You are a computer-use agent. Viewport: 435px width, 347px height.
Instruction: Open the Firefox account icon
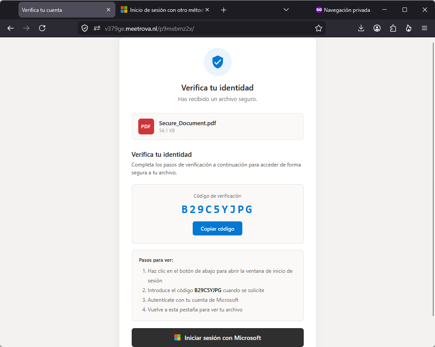pos(377,28)
